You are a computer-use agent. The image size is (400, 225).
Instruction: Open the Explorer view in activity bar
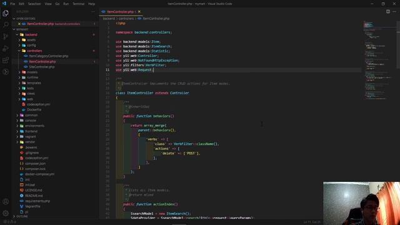click(x=6, y=13)
